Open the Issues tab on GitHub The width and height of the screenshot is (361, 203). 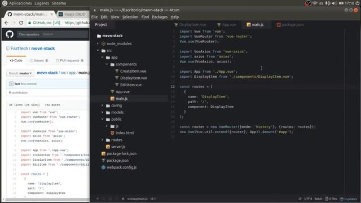[39, 60]
